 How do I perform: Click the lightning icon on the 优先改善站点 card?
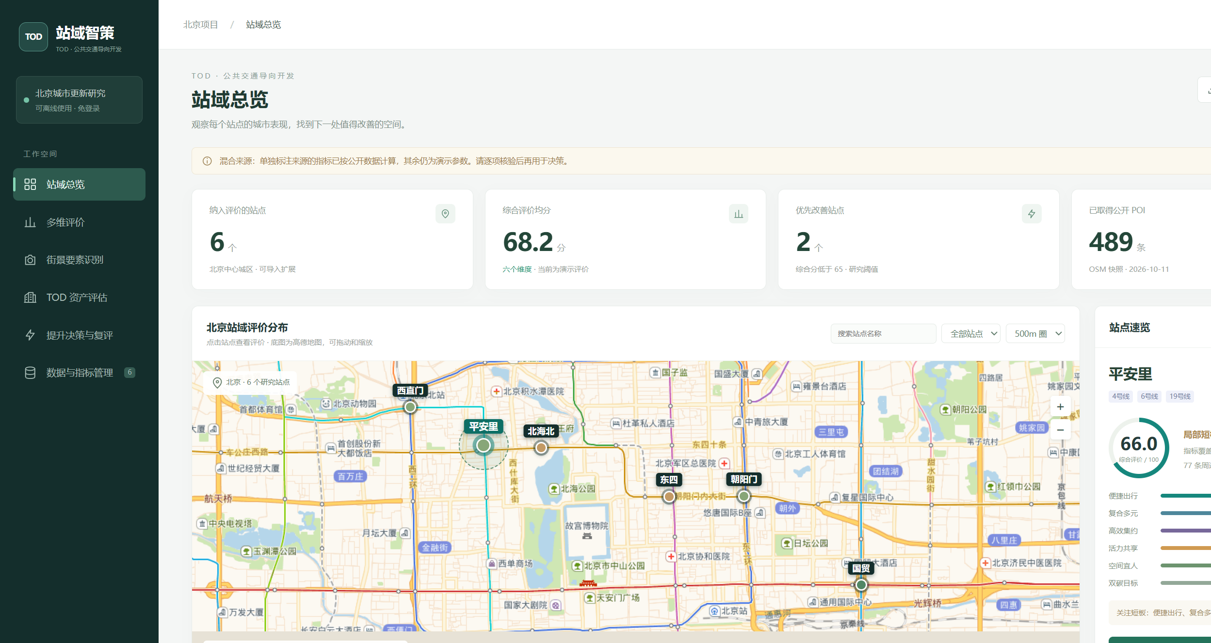click(x=1032, y=214)
